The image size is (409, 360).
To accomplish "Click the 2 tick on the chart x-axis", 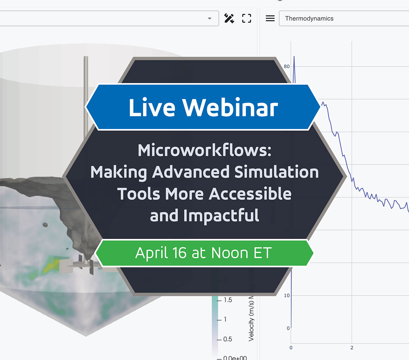I will click(351, 348).
